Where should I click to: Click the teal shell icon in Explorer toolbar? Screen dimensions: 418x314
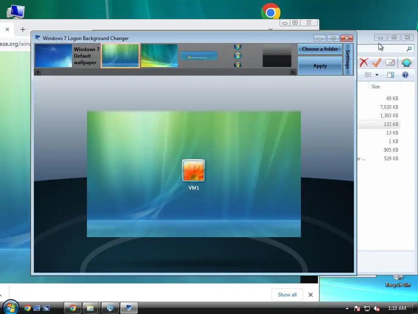click(406, 63)
